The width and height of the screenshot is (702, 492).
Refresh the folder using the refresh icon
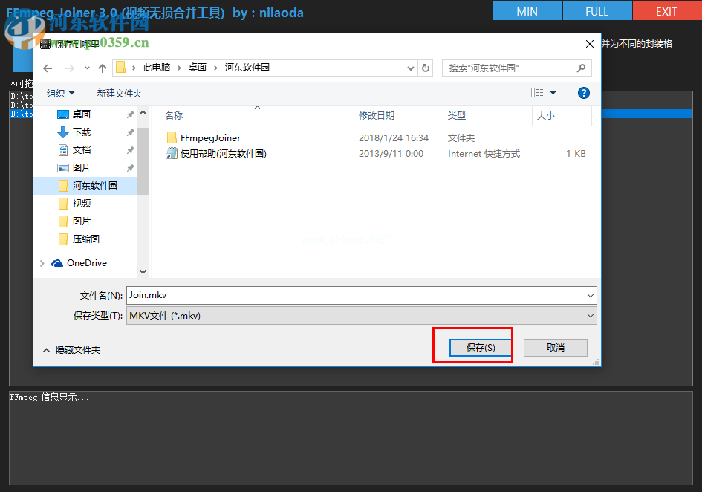(424, 68)
